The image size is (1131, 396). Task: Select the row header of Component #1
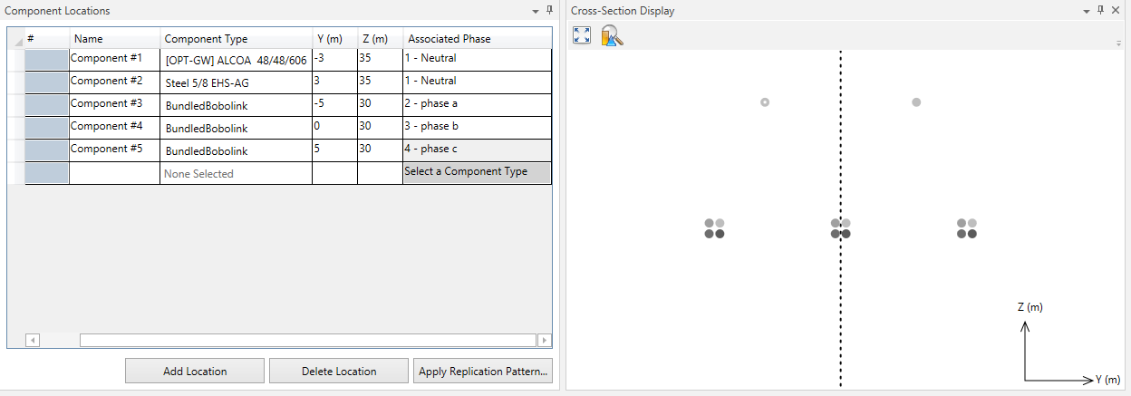point(46,60)
